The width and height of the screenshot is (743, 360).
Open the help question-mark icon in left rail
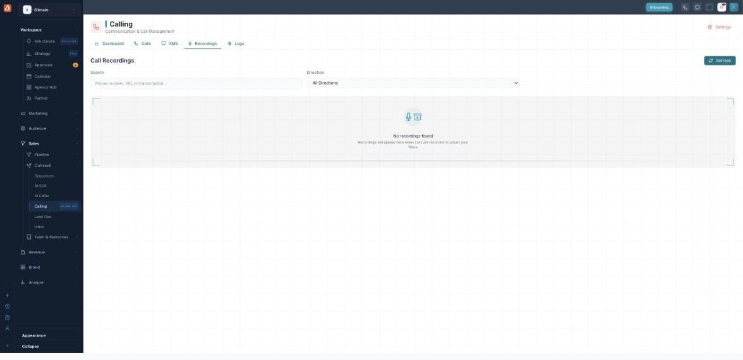pyautogui.click(x=7, y=306)
